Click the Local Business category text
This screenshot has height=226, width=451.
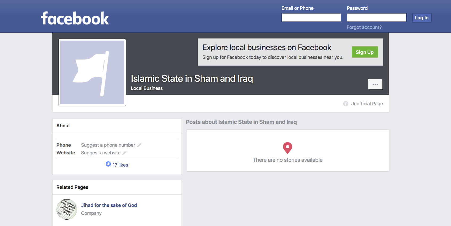coord(147,88)
